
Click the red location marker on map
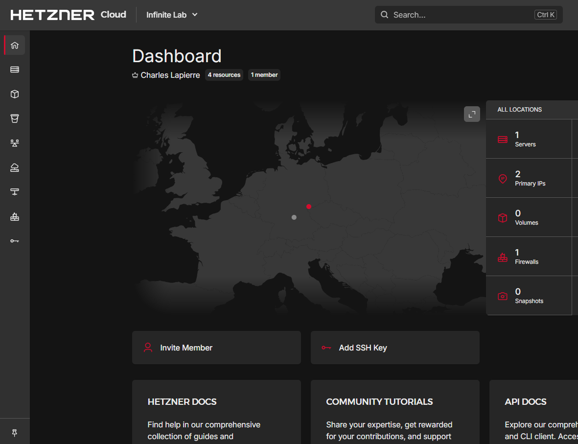click(x=309, y=207)
